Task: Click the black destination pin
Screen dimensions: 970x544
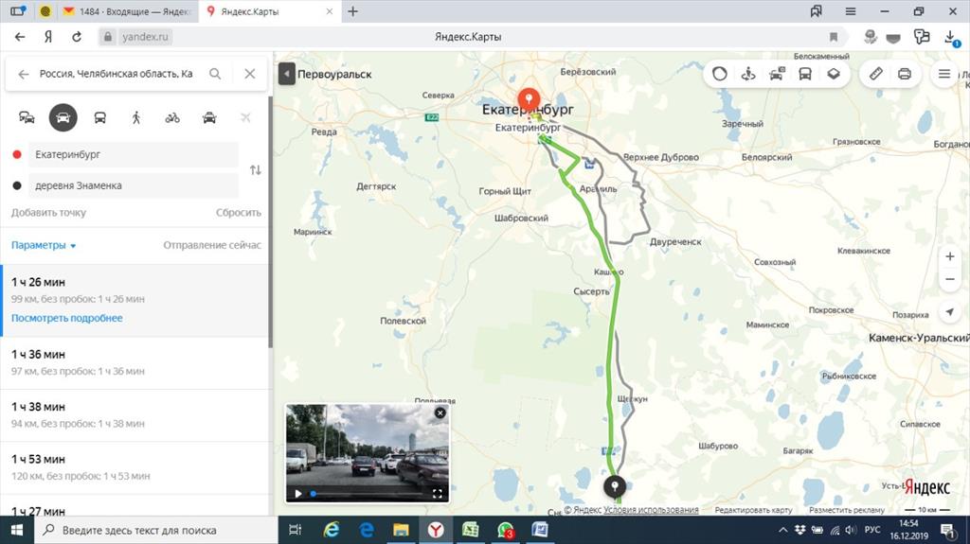Action: [614, 487]
